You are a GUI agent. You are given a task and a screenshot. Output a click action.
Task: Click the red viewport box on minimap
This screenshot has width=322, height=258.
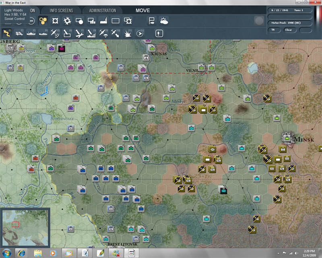pos(15,224)
